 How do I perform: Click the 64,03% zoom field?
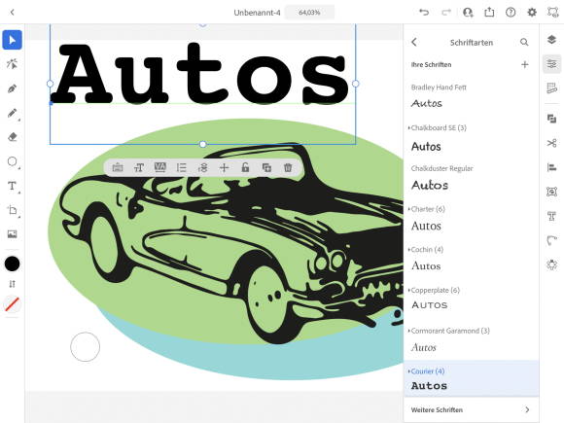pyautogui.click(x=309, y=13)
